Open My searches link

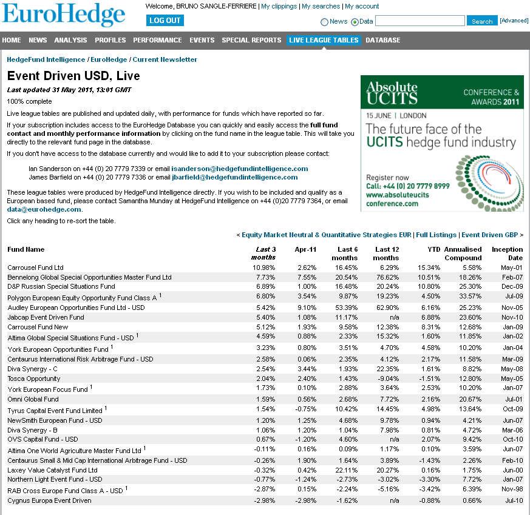pos(321,6)
